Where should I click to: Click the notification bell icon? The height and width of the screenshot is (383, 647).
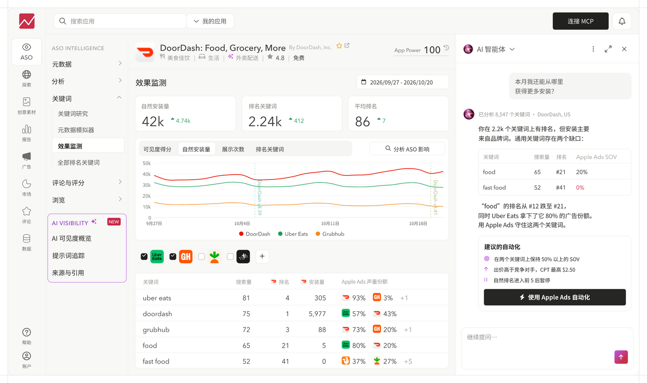[x=622, y=21]
